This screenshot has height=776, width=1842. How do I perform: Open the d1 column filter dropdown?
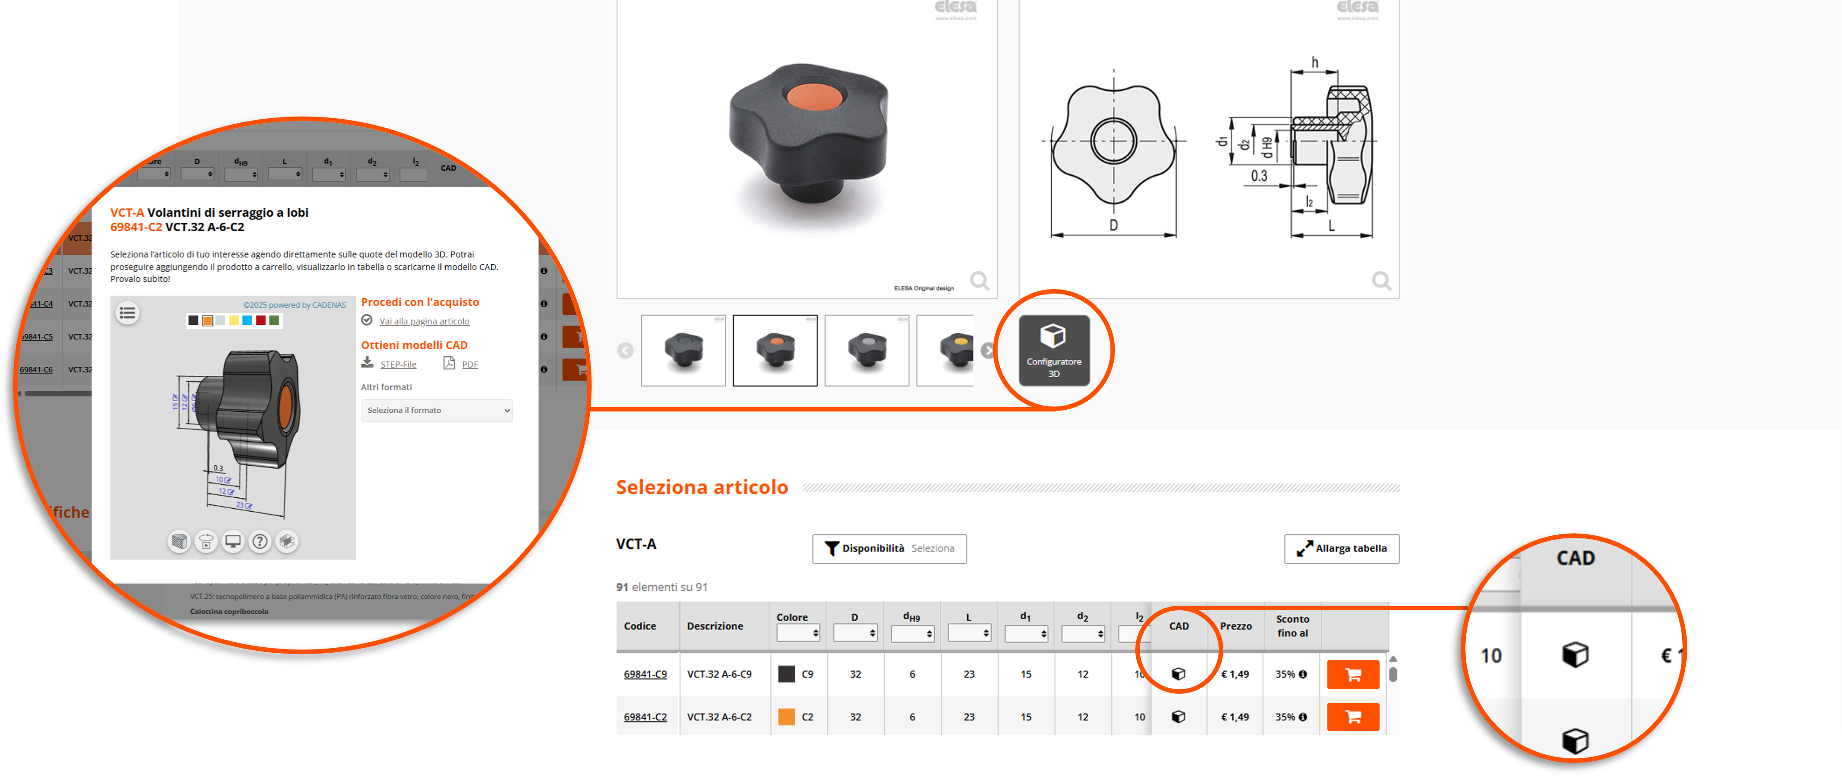coord(1026,633)
